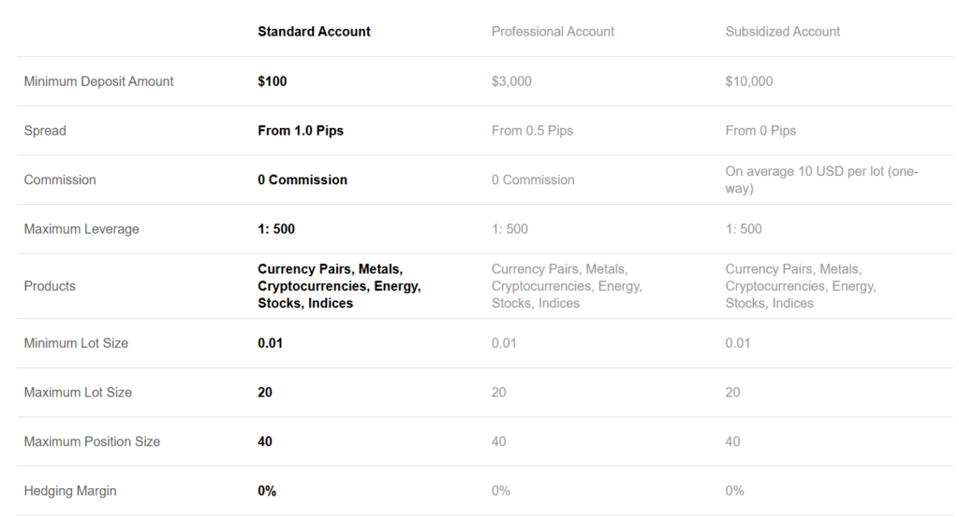
Task: Pick the From 0 Pips spread
Action: [760, 131]
